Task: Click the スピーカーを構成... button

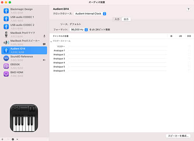Action: click(x=178, y=136)
